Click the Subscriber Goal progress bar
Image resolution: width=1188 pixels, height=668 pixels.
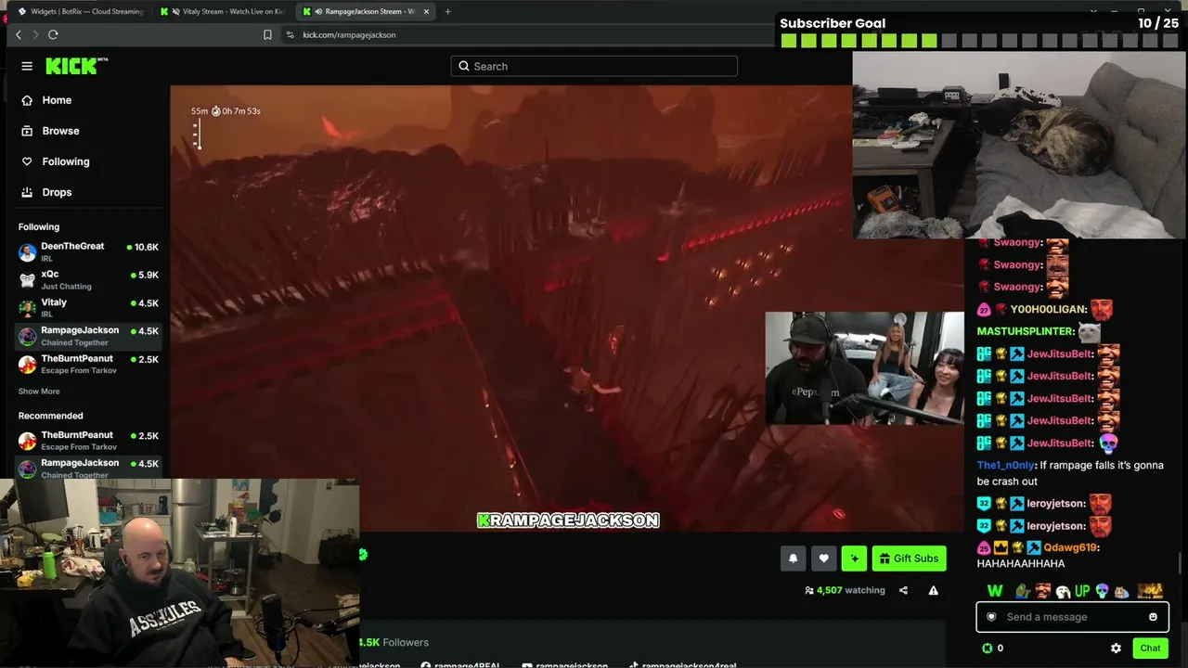979,40
